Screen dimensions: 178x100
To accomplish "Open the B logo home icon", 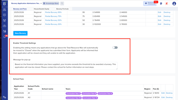I will coord(5,4).
